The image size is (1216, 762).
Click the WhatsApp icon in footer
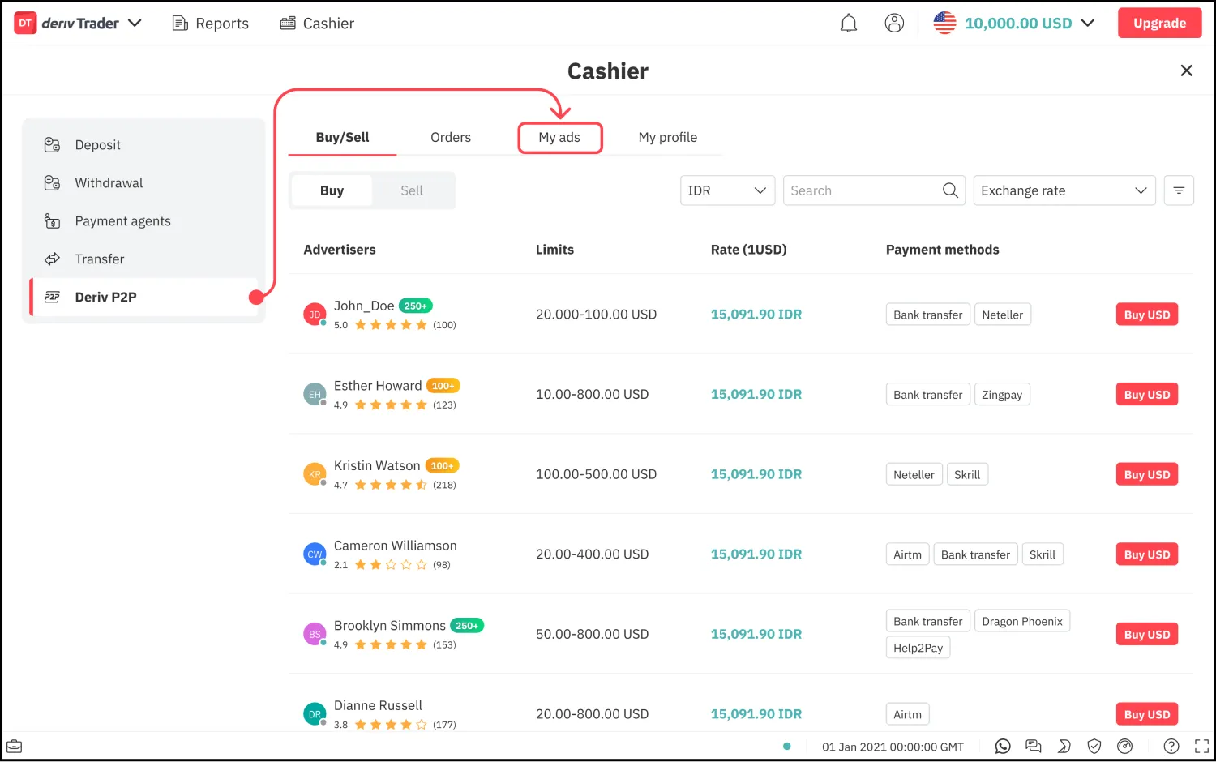tap(1003, 747)
